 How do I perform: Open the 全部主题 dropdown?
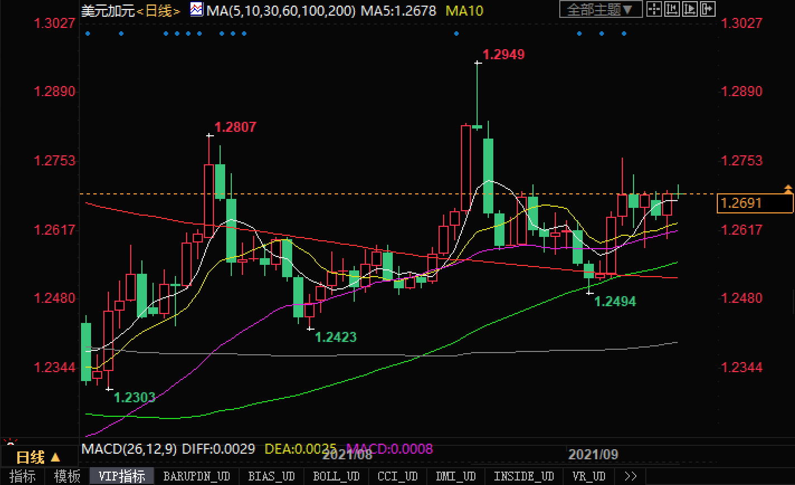(x=600, y=9)
